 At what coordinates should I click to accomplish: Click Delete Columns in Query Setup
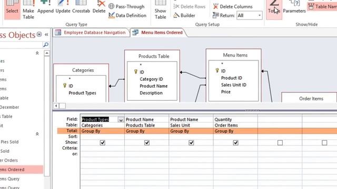pyautogui.click(x=233, y=7)
